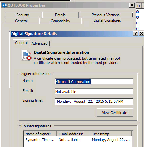Open the Security tab in OUTLOOK Properties

tap(23, 15)
